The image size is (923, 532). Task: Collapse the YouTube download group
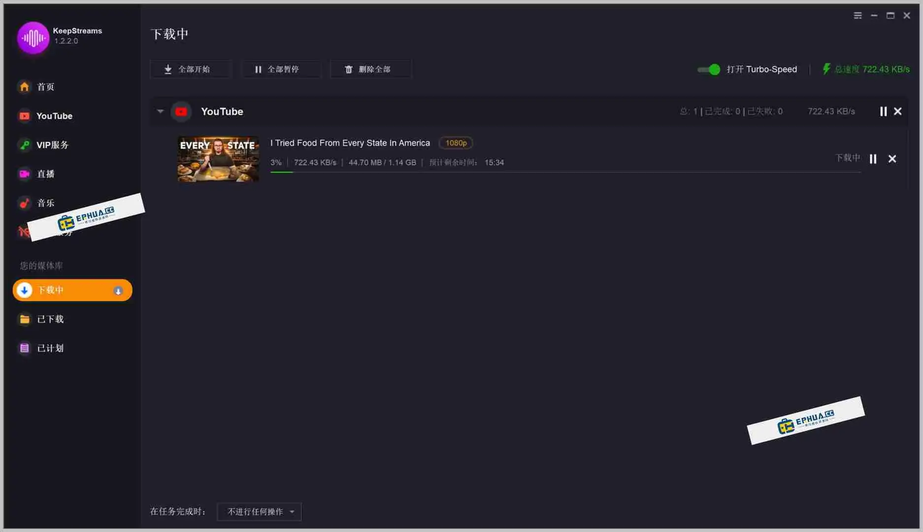point(160,111)
